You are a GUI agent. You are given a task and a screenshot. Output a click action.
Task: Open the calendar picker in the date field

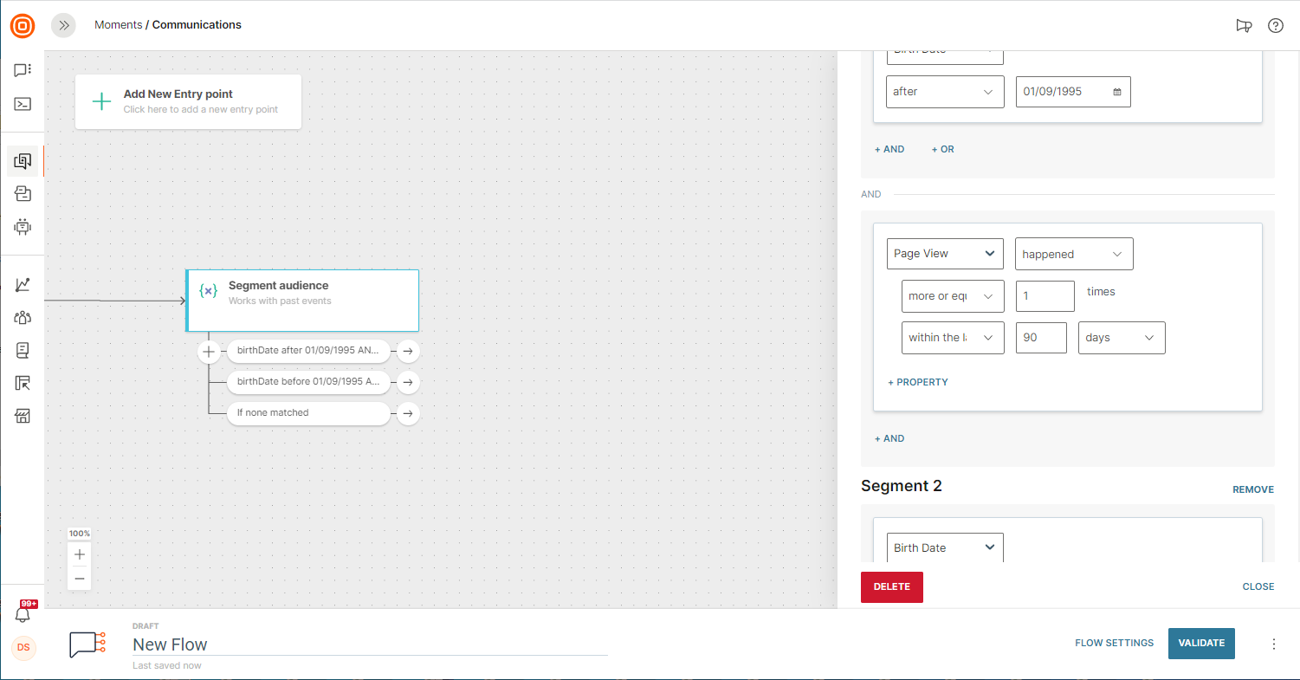click(x=1117, y=92)
